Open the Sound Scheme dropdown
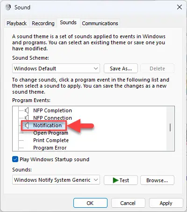Screen dimensions: 187x212 [56, 68]
